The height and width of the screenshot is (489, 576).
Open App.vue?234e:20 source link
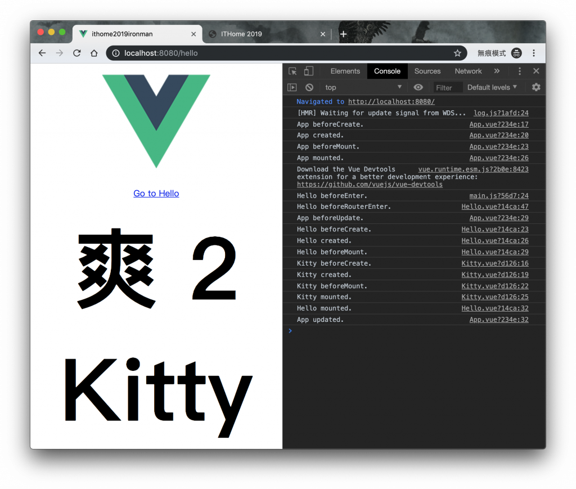pyautogui.click(x=499, y=135)
